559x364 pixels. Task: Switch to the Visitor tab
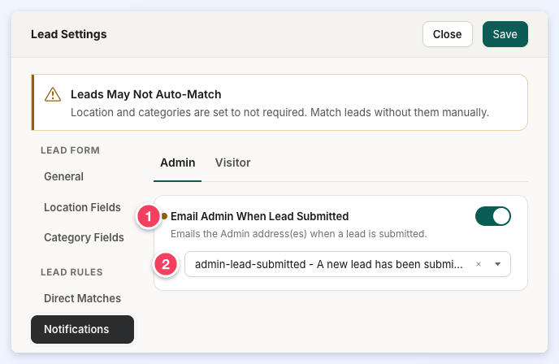coord(232,162)
